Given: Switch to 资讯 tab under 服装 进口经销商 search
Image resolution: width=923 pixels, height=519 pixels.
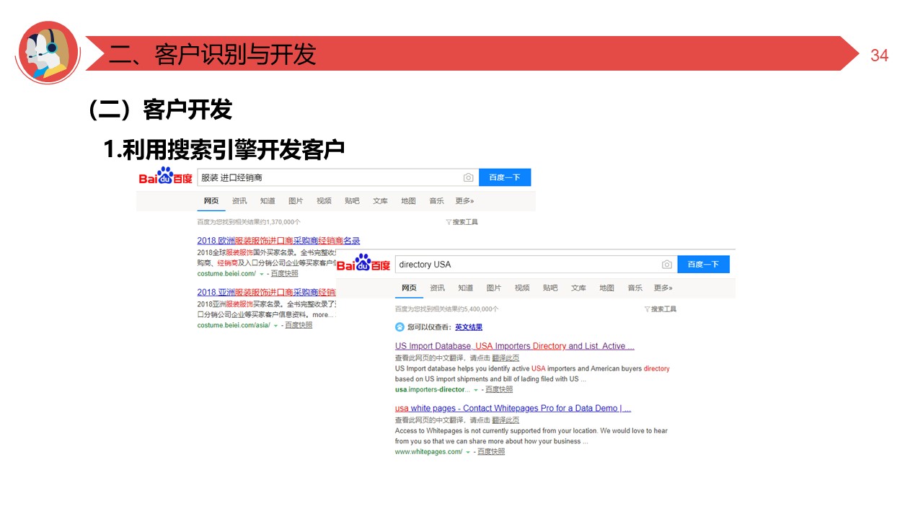Looking at the screenshot, I should [239, 201].
